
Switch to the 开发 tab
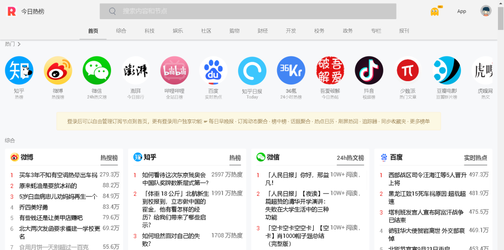(x=291, y=31)
